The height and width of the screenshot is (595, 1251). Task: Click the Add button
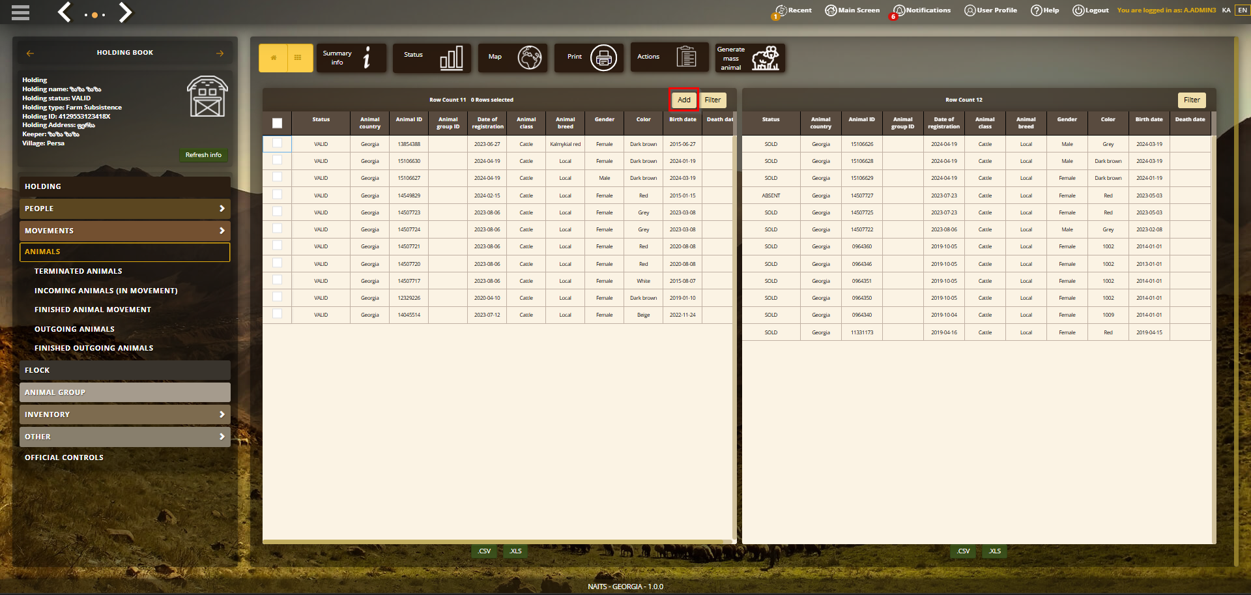pyautogui.click(x=684, y=100)
